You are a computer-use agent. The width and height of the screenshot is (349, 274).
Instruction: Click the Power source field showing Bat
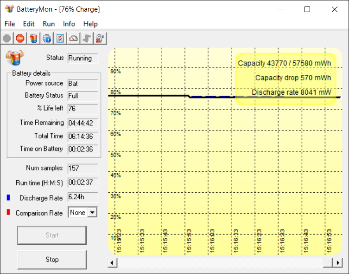(x=83, y=84)
